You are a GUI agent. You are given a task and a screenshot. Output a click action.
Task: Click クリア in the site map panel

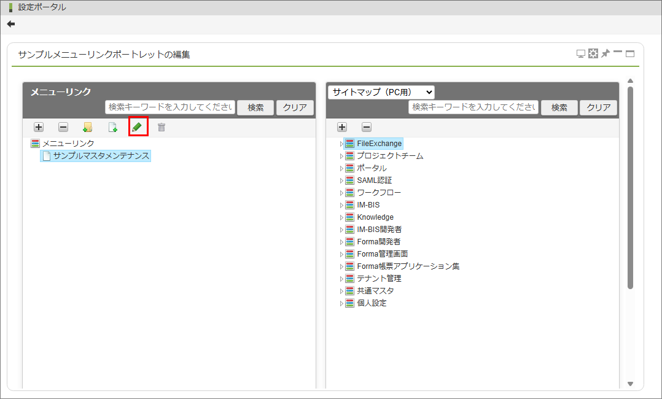click(x=599, y=107)
